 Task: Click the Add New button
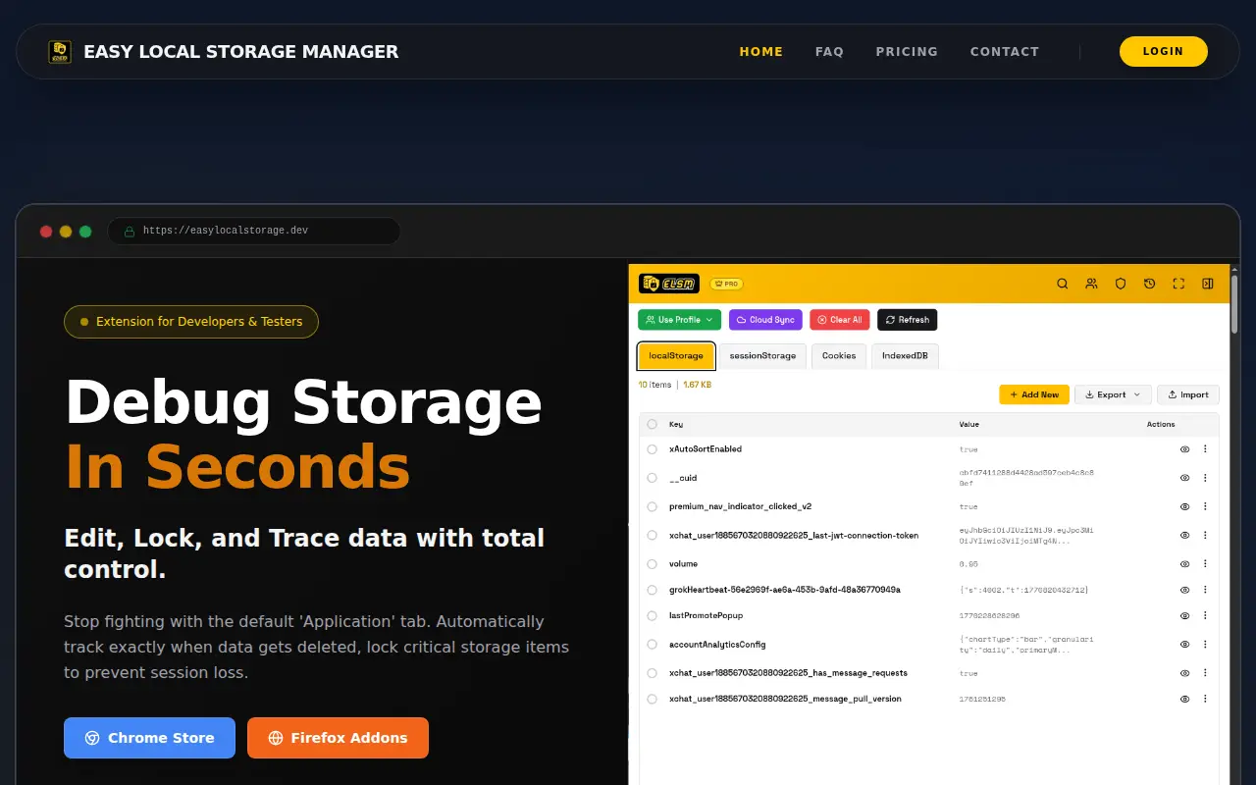pyautogui.click(x=1034, y=394)
